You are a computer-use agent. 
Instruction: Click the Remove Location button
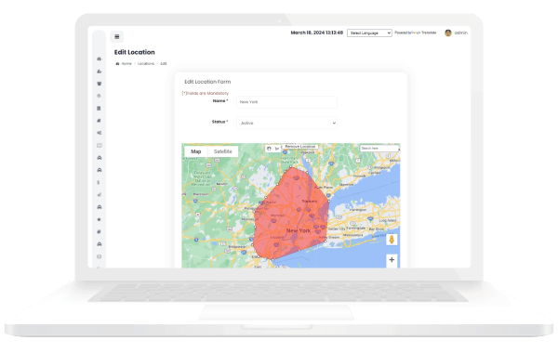(300, 147)
